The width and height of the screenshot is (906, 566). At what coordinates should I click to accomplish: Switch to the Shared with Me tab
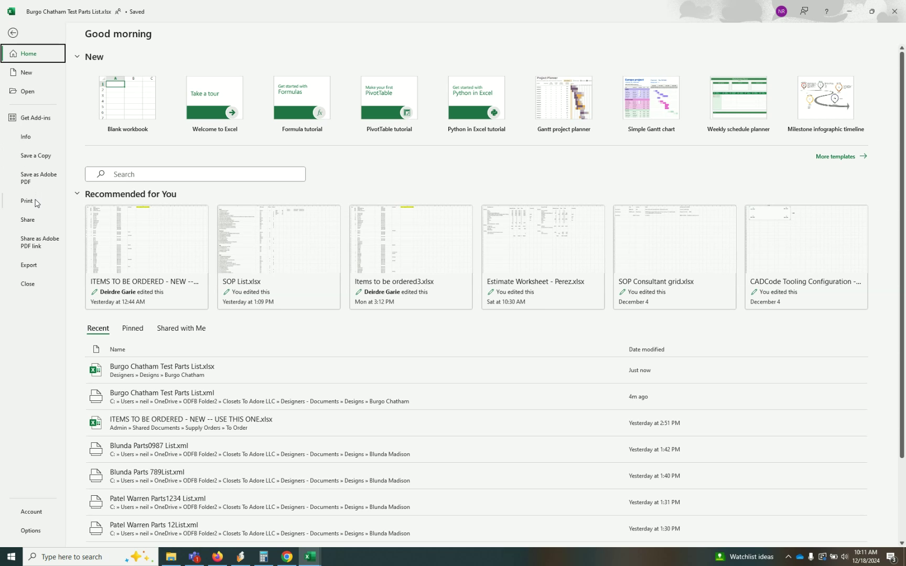point(181,329)
